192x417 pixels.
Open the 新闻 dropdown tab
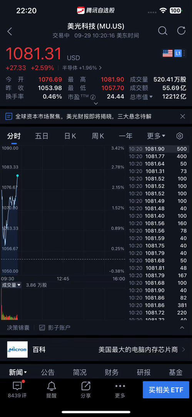(18, 372)
